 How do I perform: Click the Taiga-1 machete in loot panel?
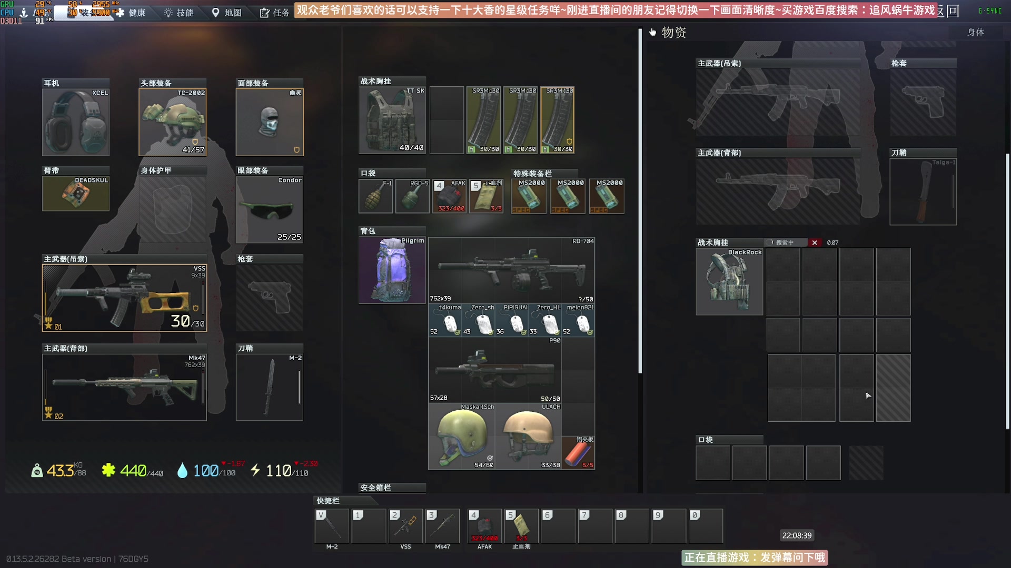(923, 192)
